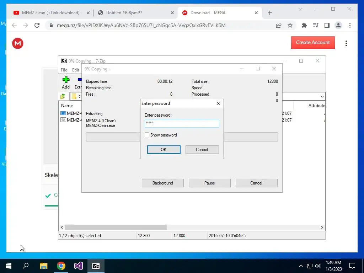Show hidden system tray icons
Image resolution: width=364 pixels, height=273 pixels.
tap(301, 266)
